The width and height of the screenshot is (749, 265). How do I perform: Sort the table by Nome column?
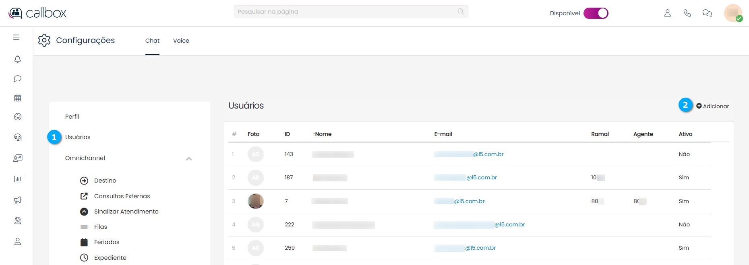point(322,134)
